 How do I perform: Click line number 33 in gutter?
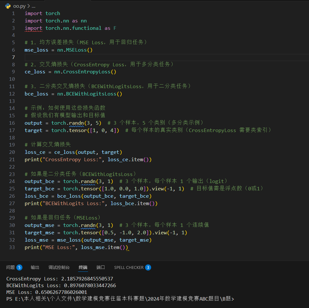pos(12,247)
